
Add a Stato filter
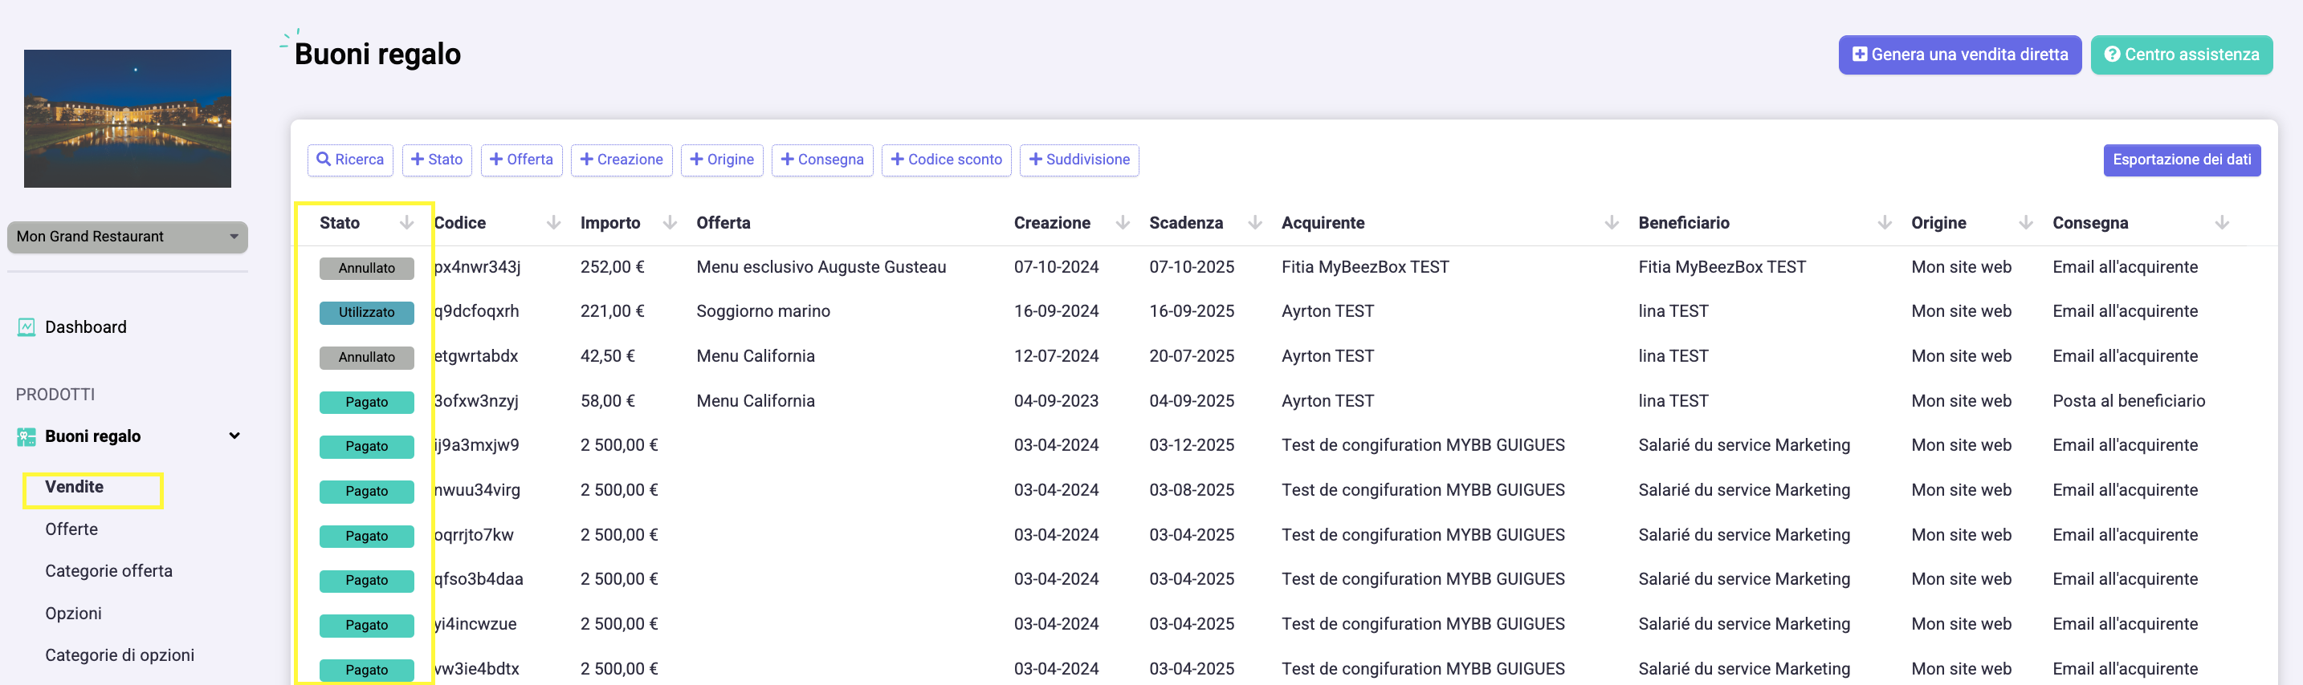437,160
